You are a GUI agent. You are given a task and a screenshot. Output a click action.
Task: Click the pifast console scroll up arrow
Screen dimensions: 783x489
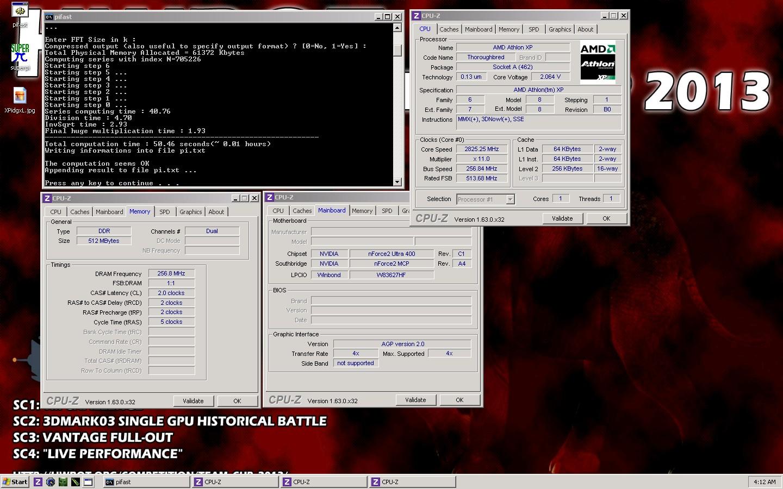click(397, 28)
